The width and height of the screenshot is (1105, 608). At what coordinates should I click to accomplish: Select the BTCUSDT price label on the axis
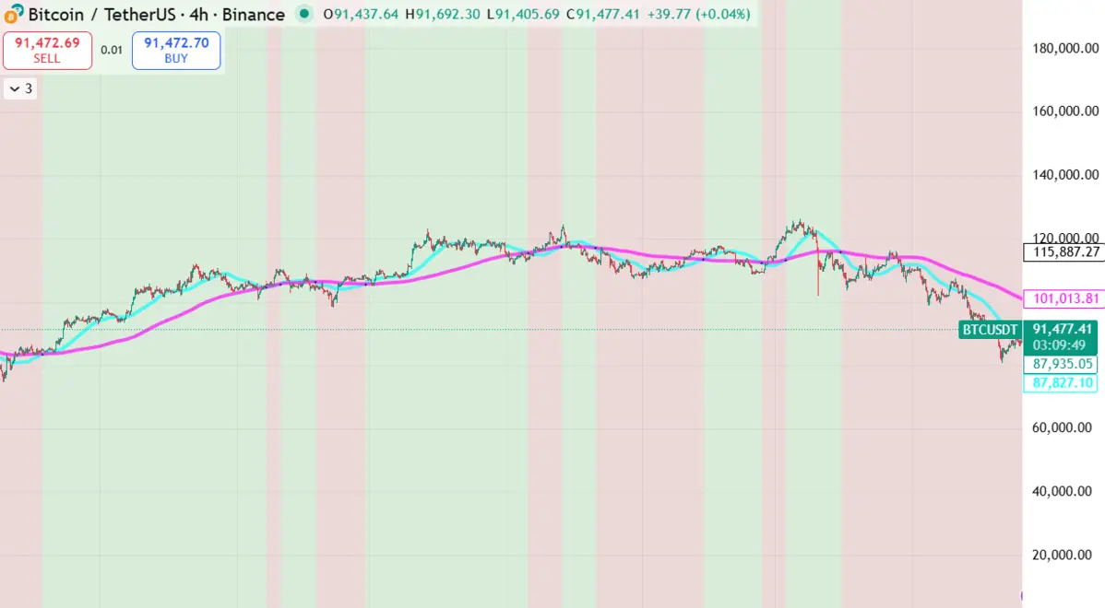point(990,329)
